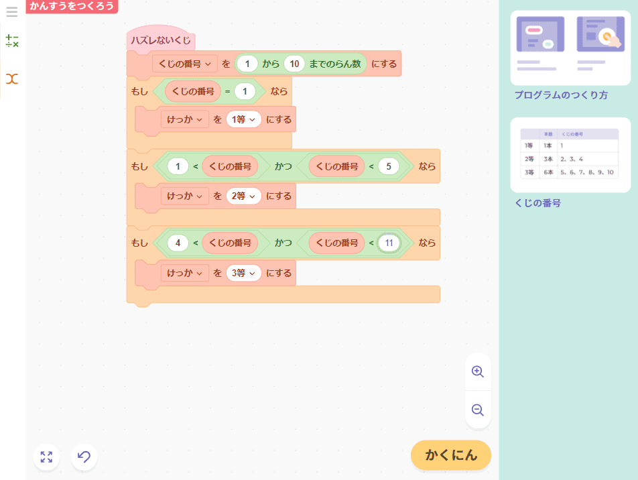Open the くじの番号 variable dropdown in the first block
This screenshot has width=638, height=480.
coord(185,64)
